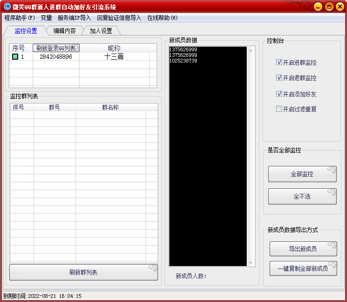Maximize the window

point(329,7)
